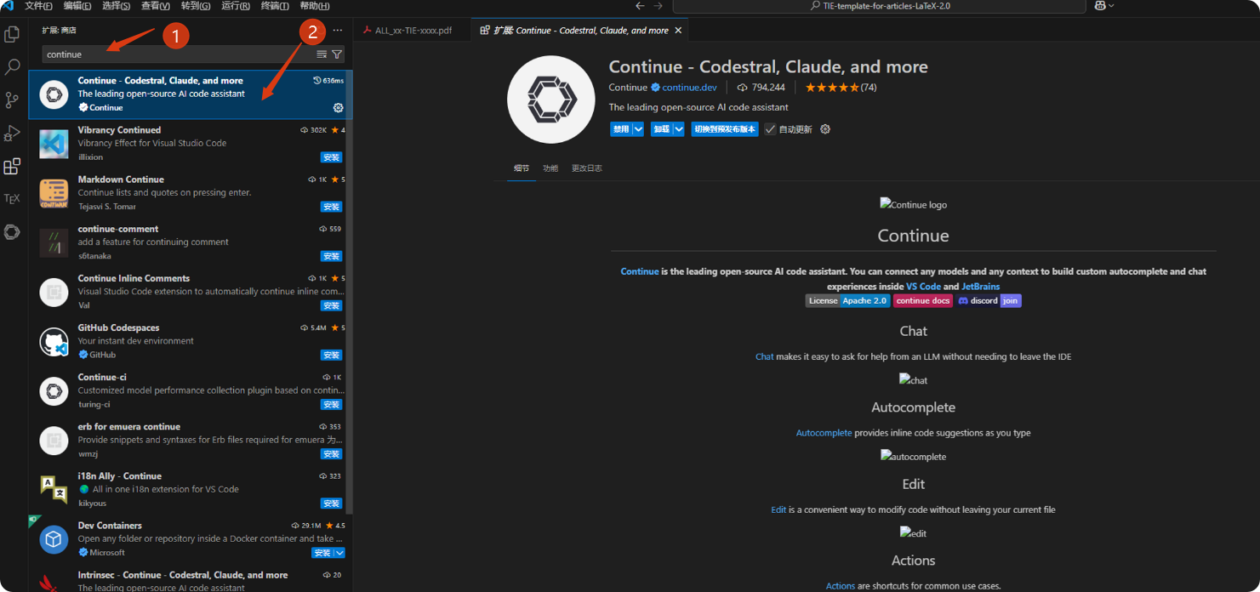The width and height of the screenshot is (1260, 592).
Task: Expand Dev Containers install dropdown arrow
Action: pyautogui.click(x=339, y=553)
